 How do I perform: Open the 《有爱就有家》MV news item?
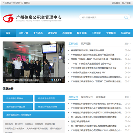point(88,72)
